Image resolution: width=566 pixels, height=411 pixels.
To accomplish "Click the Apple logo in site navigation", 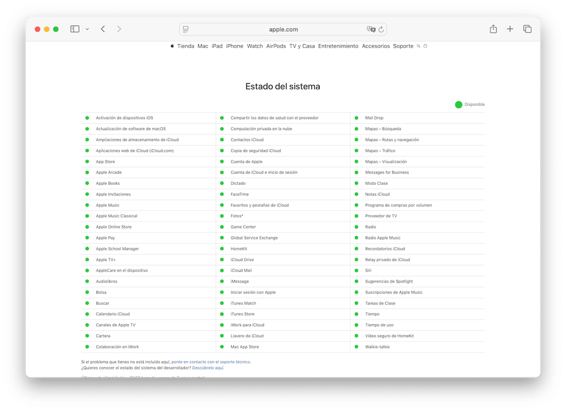I will tap(172, 46).
